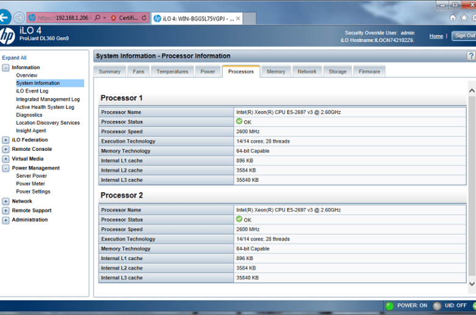Image resolution: width=476 pixels, height=315 pixels.
Task: Close the iLO 4 browser tab
Action: (238, 18)
